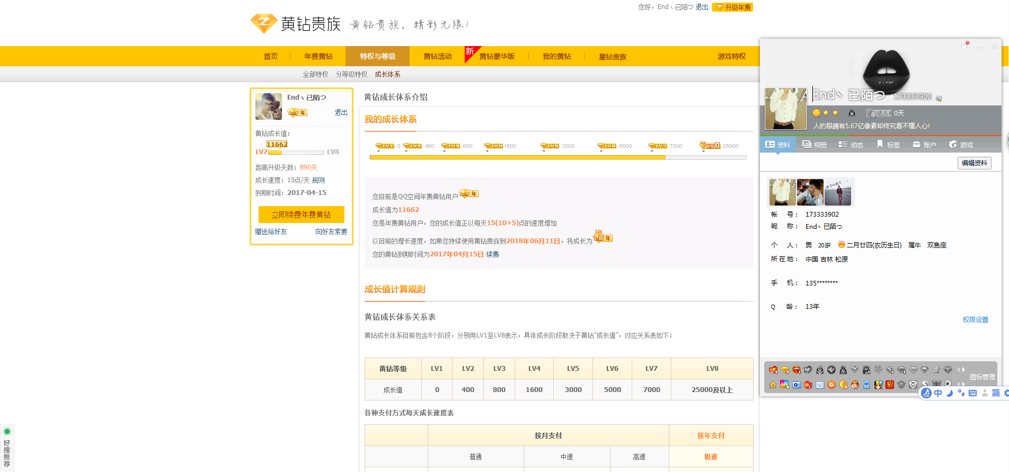Click the girl avatar with star icon
The height and width of the screenshot is (472, 1009).
click(x=878, y=385)
